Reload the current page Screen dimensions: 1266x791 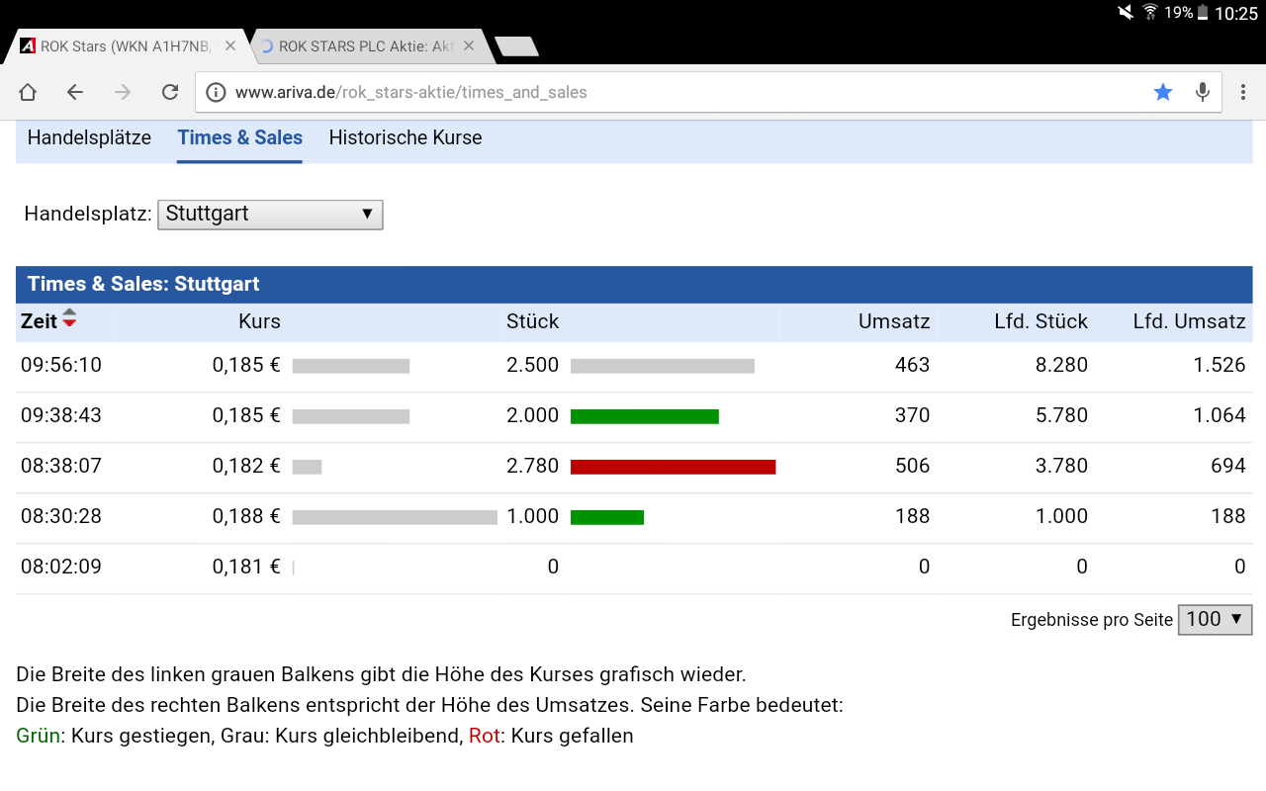[169, 91]
